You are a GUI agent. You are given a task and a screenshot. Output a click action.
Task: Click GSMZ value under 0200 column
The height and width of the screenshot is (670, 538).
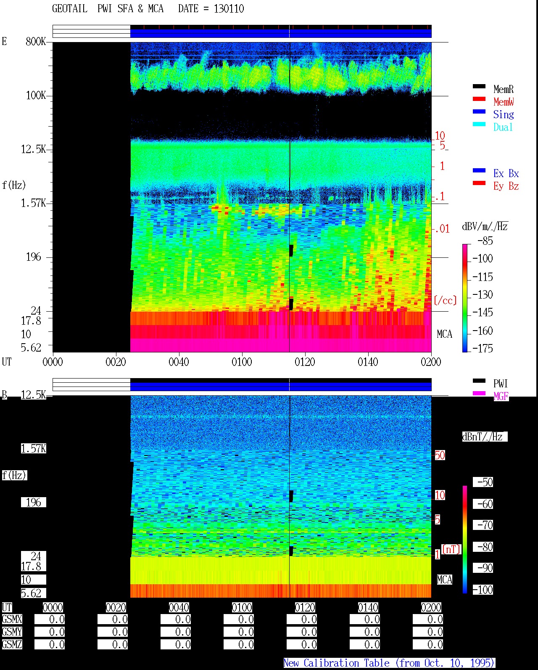(428, 644)
